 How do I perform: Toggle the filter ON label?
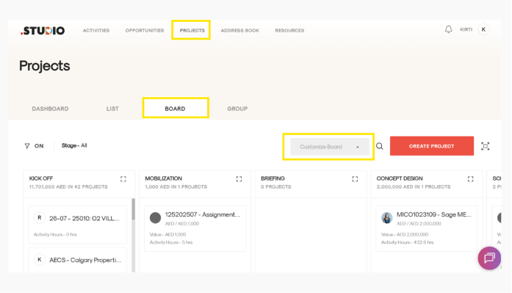coord(39,146)
